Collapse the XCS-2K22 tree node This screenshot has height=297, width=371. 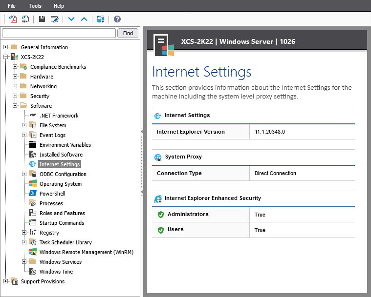[5, 57]
